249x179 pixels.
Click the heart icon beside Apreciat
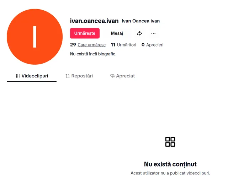coord(112,76)
